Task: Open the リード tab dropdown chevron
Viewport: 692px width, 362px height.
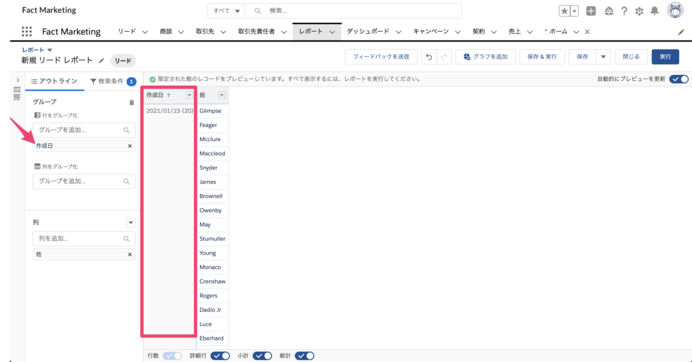Action: (145, 32)
